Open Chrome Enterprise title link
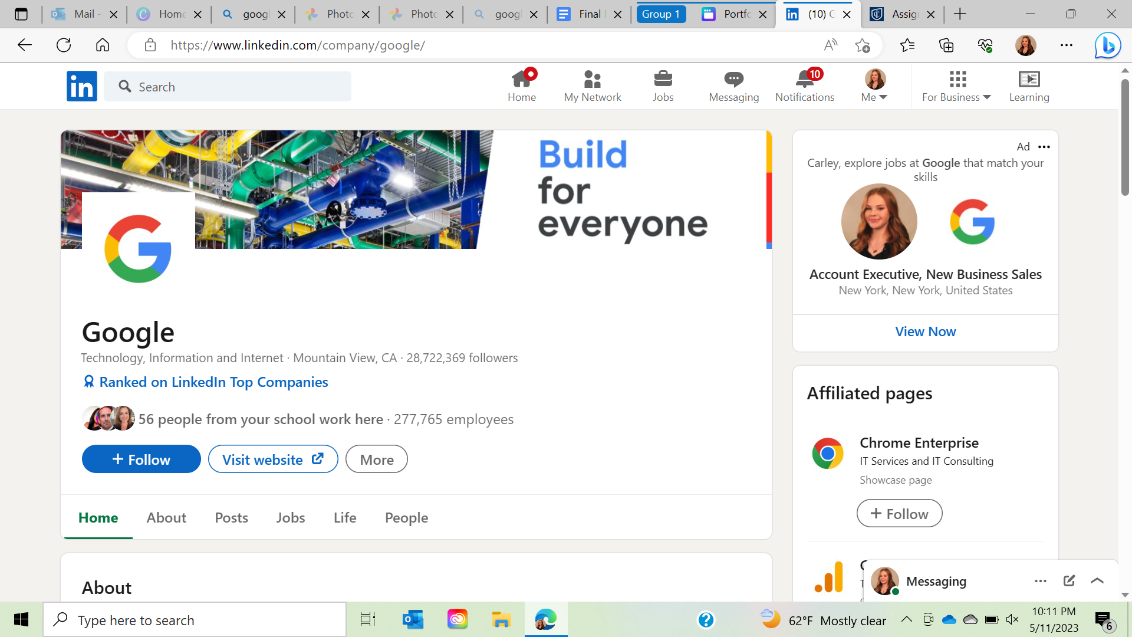This screenshot has height=637, width=1132. [x=919, y=442]
